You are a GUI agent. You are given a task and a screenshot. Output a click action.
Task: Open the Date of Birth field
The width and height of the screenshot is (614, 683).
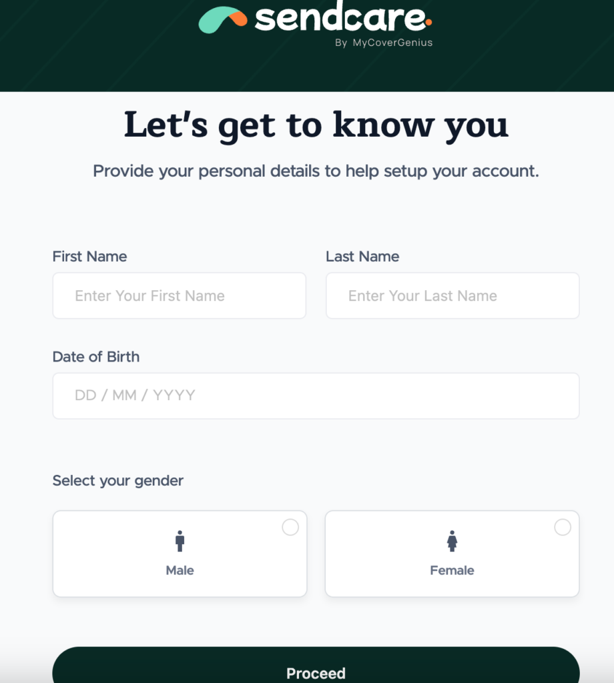pyautogui.click(x=316, y=396)
